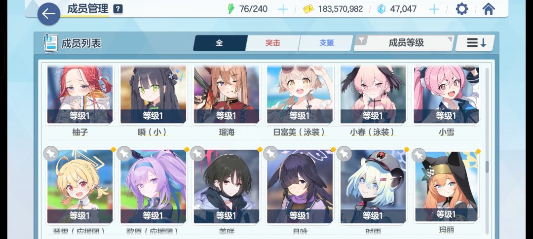Viewport: 533px width, 239px height.
Task: Open help via question mark icon
Action: (x=117, y=9)
